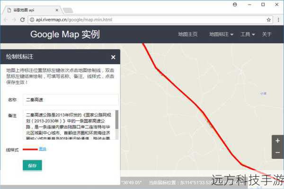Click the browser back arrow
The image size is (284, 189).
click(5, 20)
